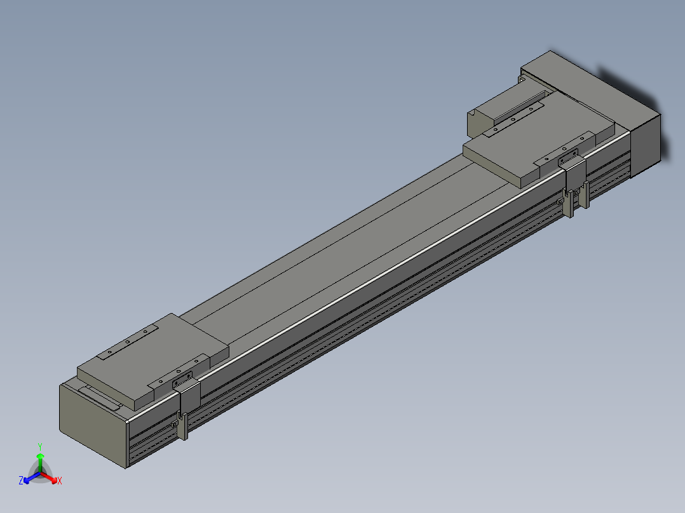Click the blue Z axis arrow on triad
This screenshot has width=685, height=513.
(29, 477)
